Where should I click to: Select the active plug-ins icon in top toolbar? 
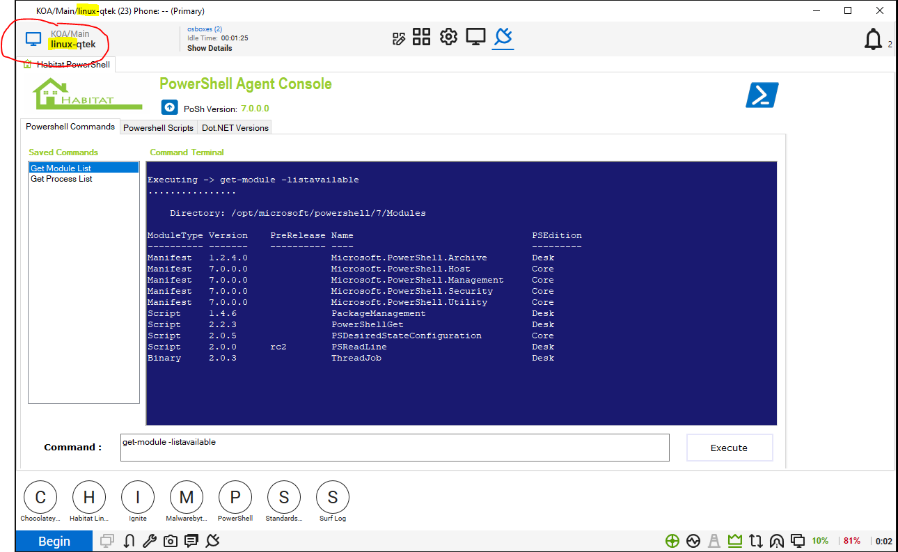click(503, 37)
